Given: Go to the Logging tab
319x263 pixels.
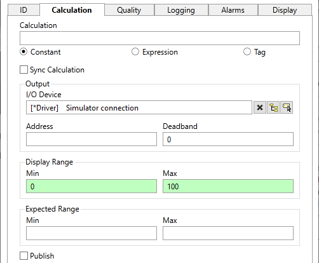Looking at the screenshot, I should click(x=181, y=10).
